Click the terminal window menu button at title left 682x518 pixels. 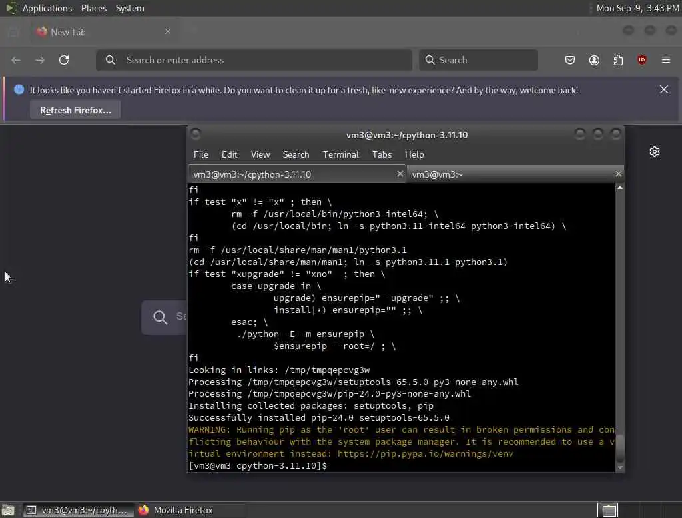click(x=196, y=134)
